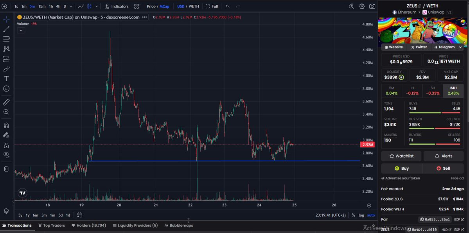Open the Transactions tab
The width and height of the screenshot is (469, 233).
click(x=17, y=226)
